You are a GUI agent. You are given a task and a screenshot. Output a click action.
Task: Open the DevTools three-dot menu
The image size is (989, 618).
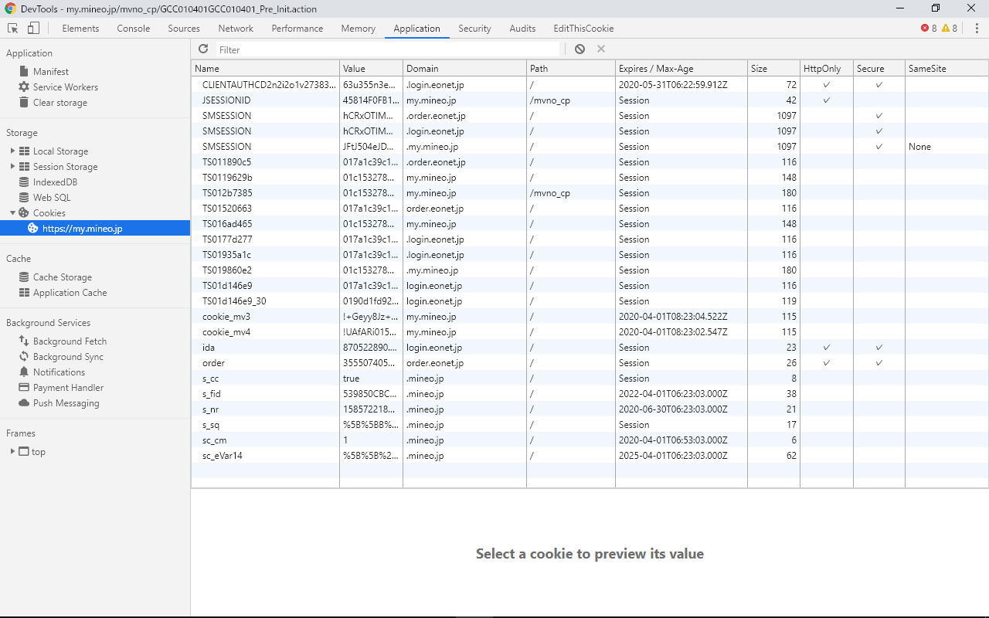[x=976, y=29]
